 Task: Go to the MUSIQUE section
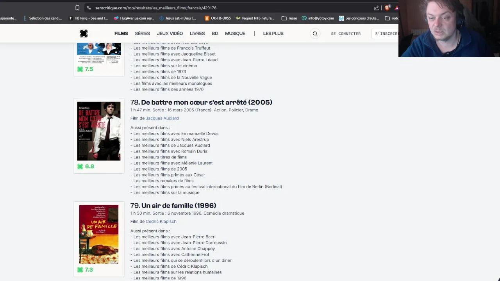tap(235, 34)
